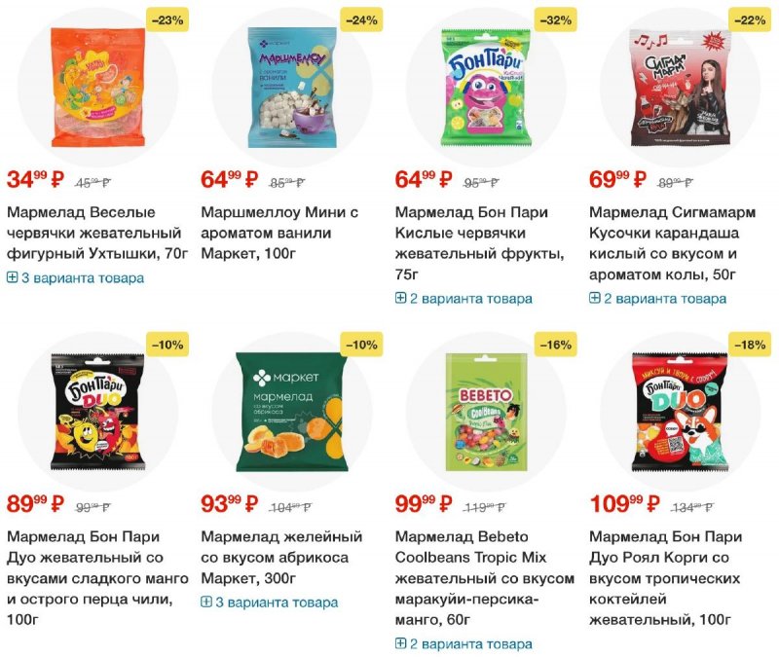Open the Маршмеллоу Мини vanilla product image
Screen dimensions: 779x657
pos(292,87)
